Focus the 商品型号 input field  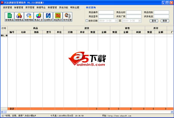tap(106, 16)
